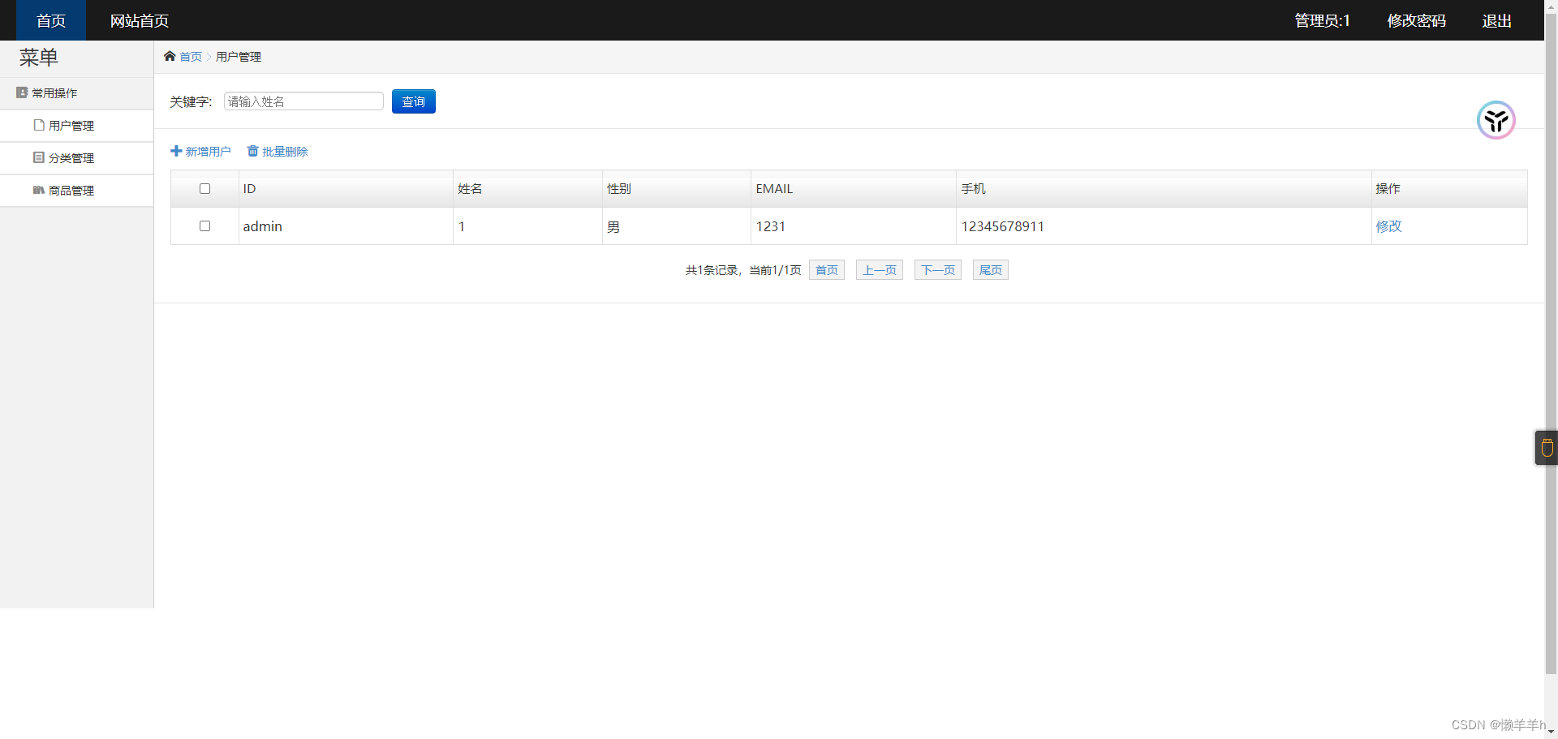Click the 管理员:1 account label

point(1322,20)
